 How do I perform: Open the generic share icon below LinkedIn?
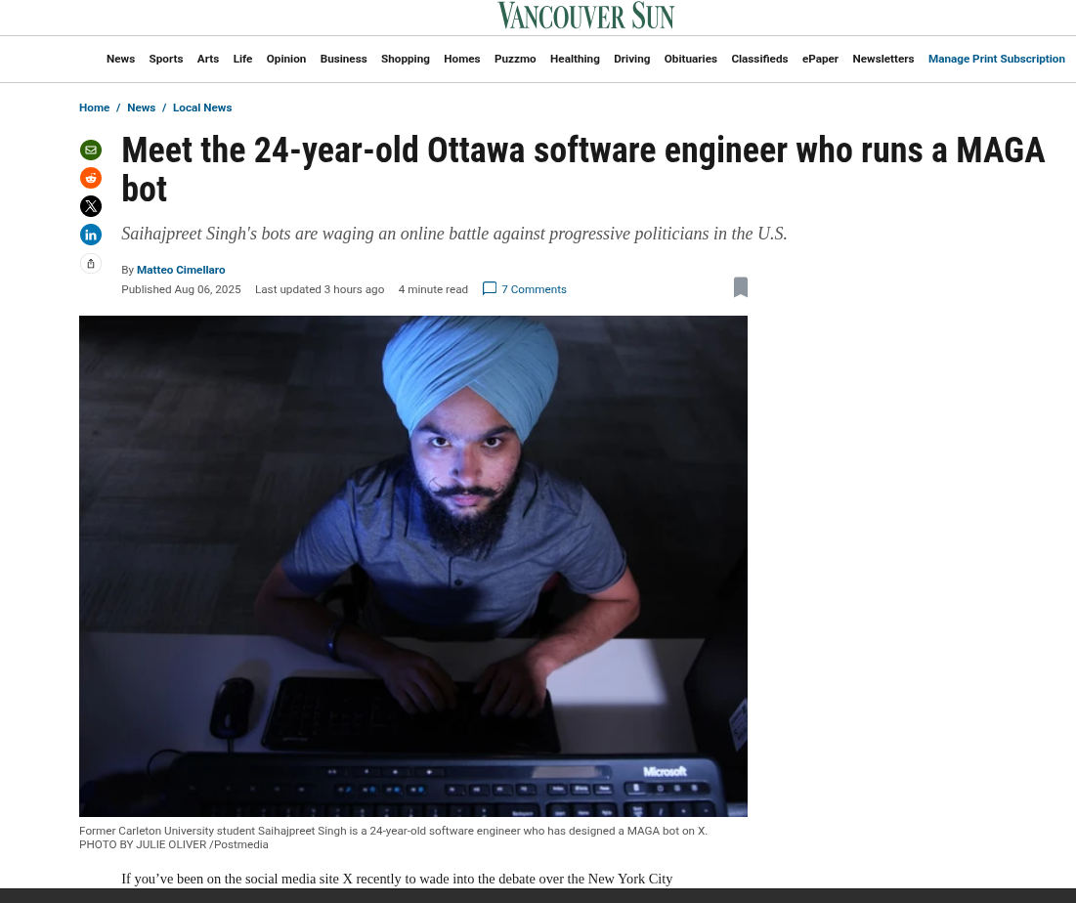coord(91,264)
